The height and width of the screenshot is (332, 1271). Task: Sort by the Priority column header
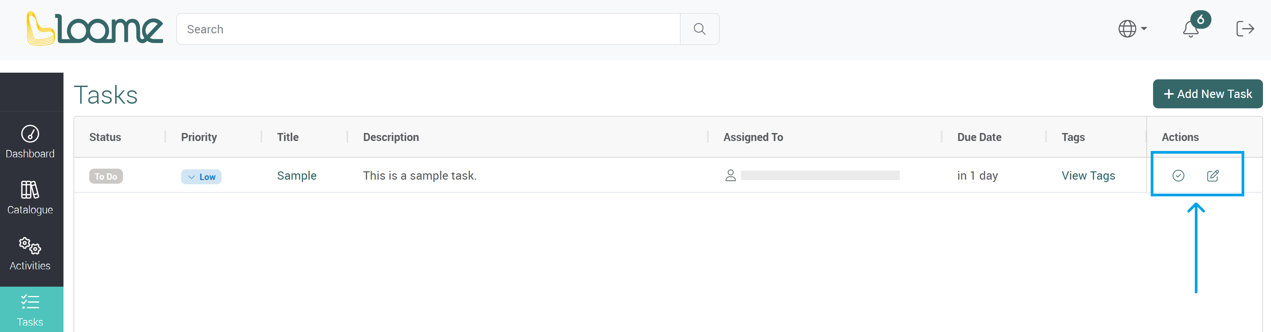point(199,137)
